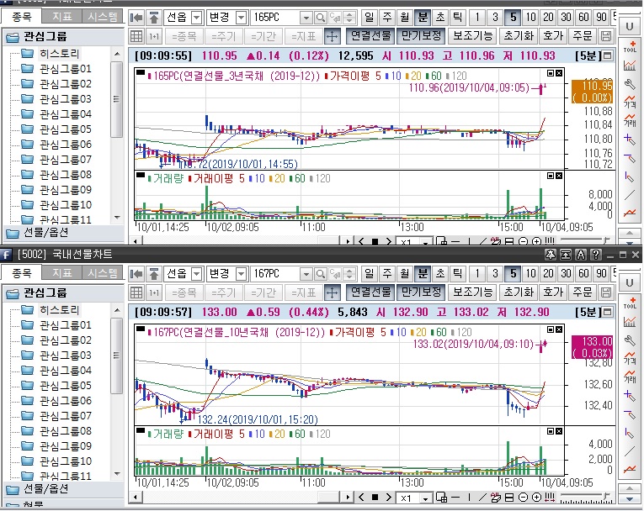
Task: Switch to the 시스템 tab in the 167PC window
Action: [x=103, y=272]
